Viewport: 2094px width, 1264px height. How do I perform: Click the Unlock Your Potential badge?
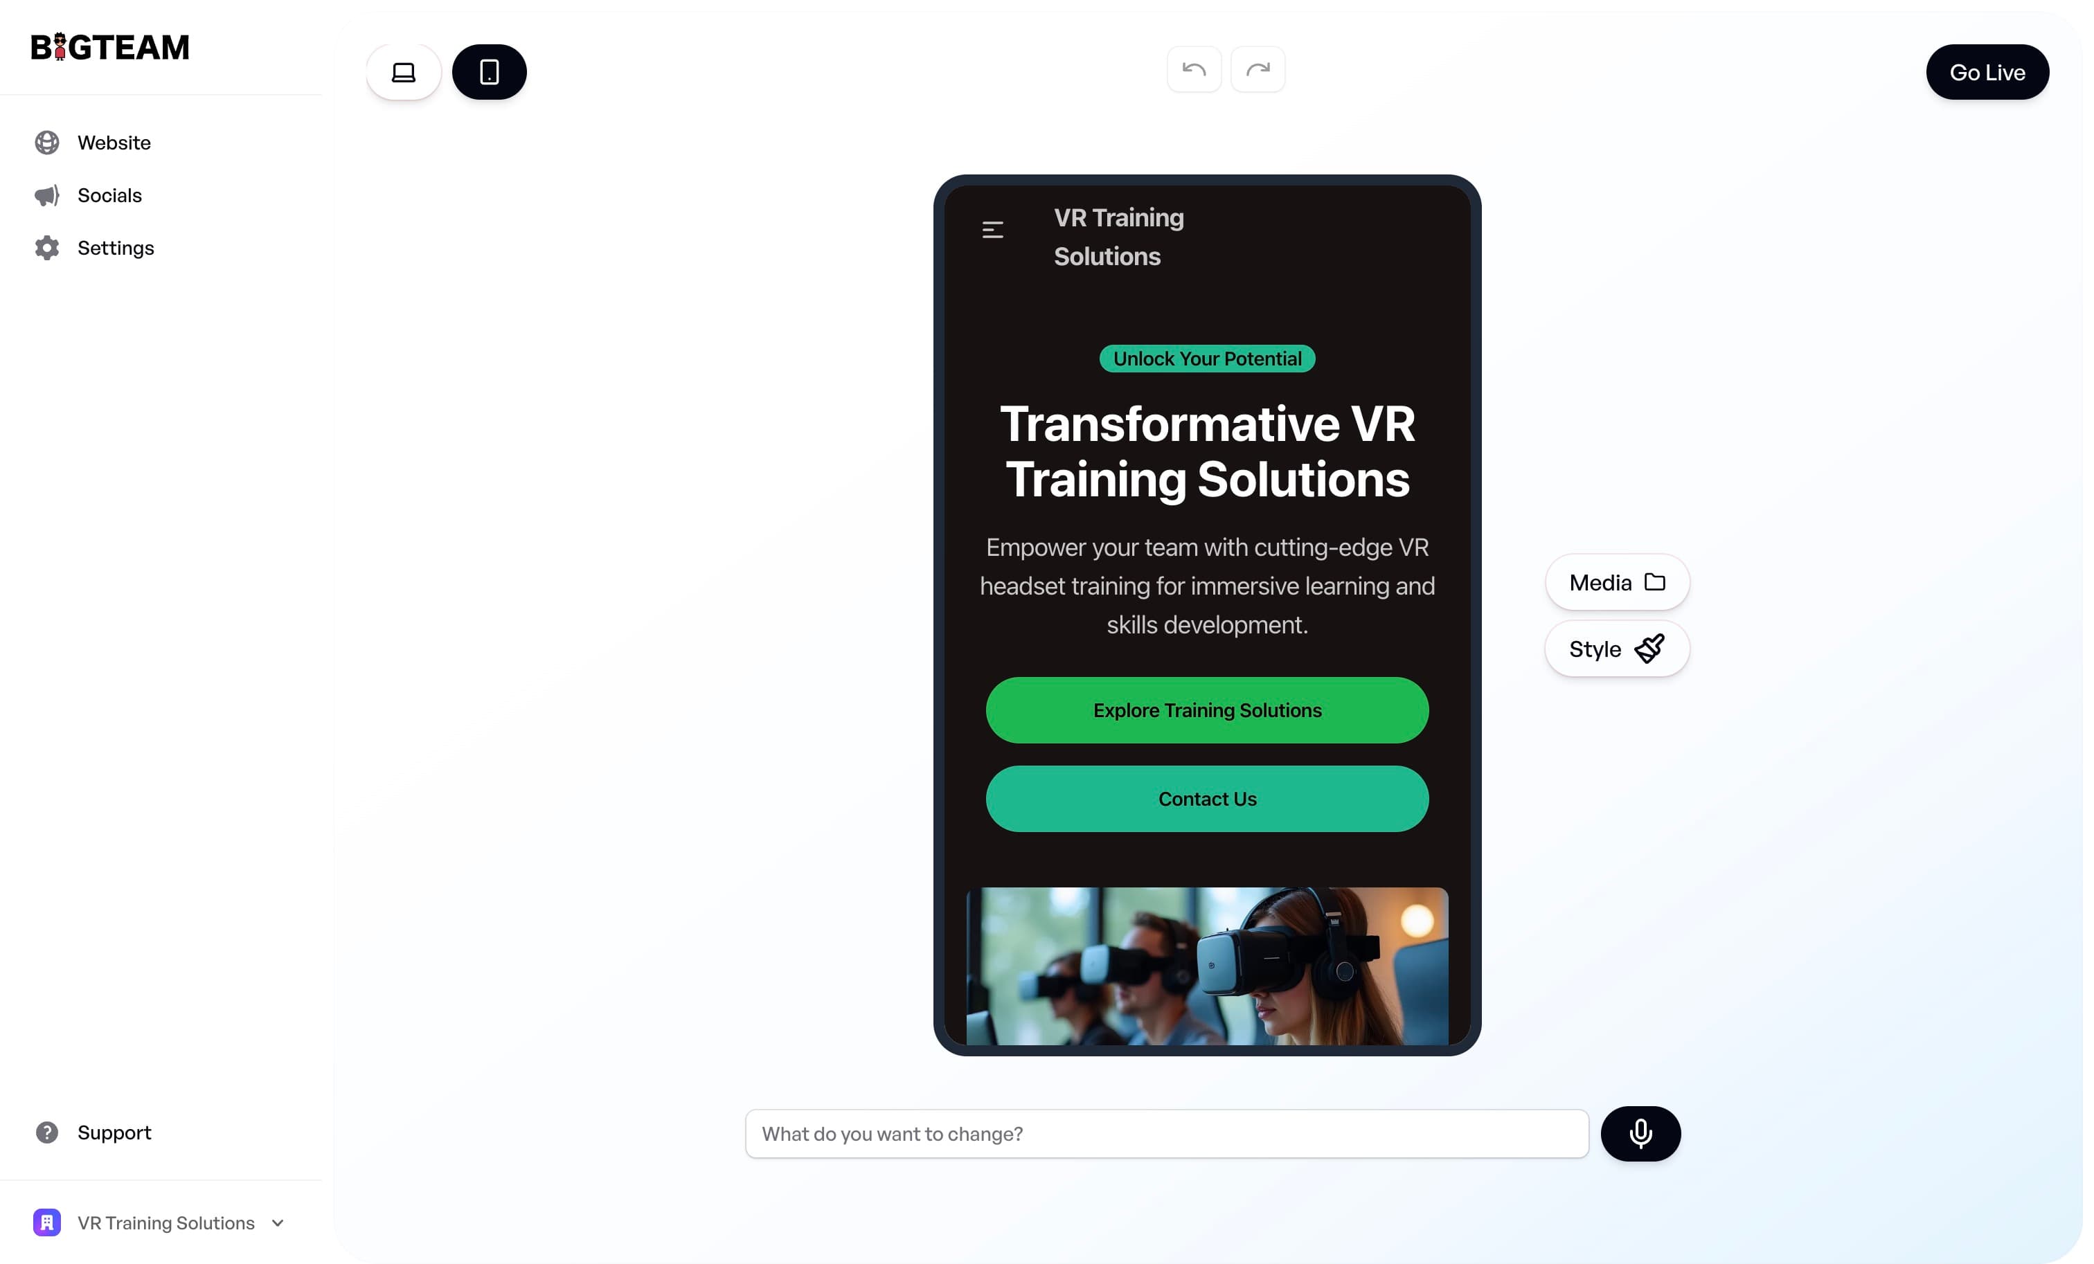[1207, 357]
